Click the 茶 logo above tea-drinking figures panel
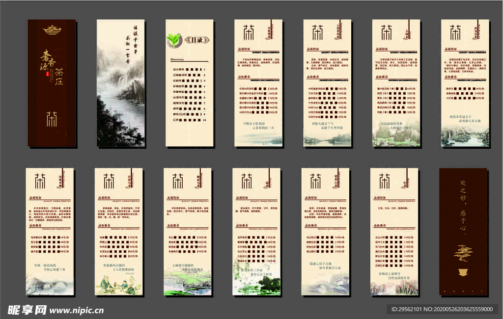Screen dimensions: 503x319 click(109, 181)
